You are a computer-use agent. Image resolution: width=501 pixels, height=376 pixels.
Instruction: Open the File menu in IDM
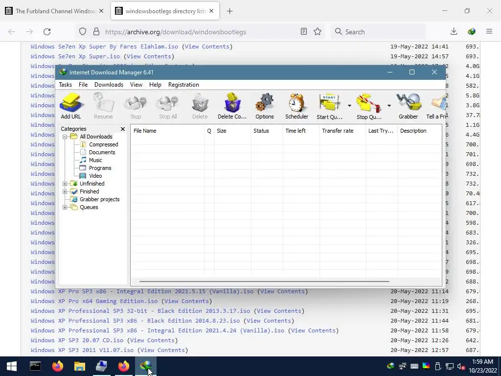tap(83, 85)
